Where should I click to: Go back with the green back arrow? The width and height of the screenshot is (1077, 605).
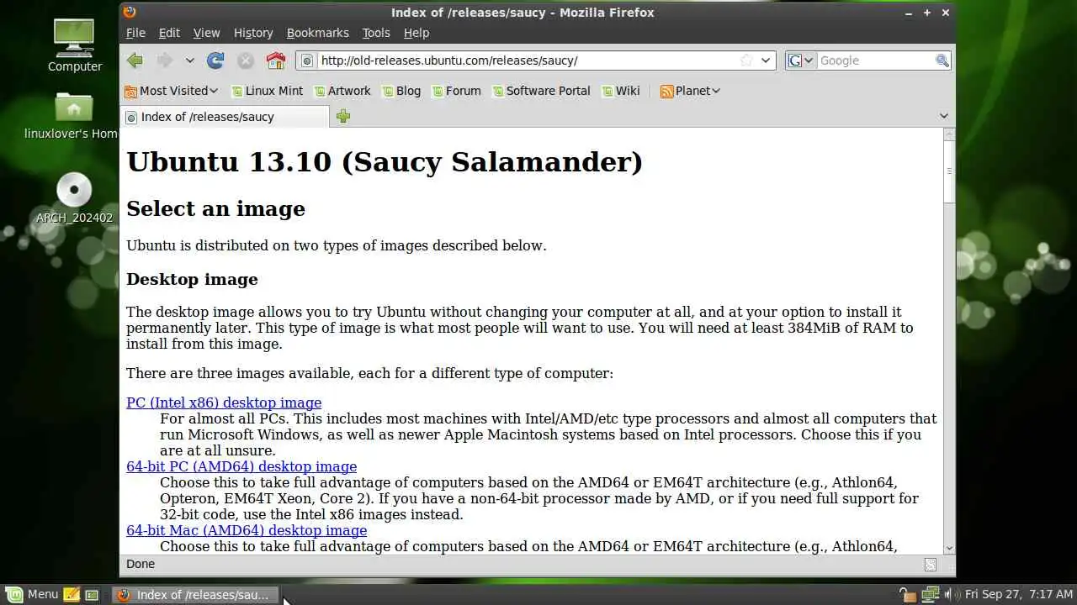point(135,60)
